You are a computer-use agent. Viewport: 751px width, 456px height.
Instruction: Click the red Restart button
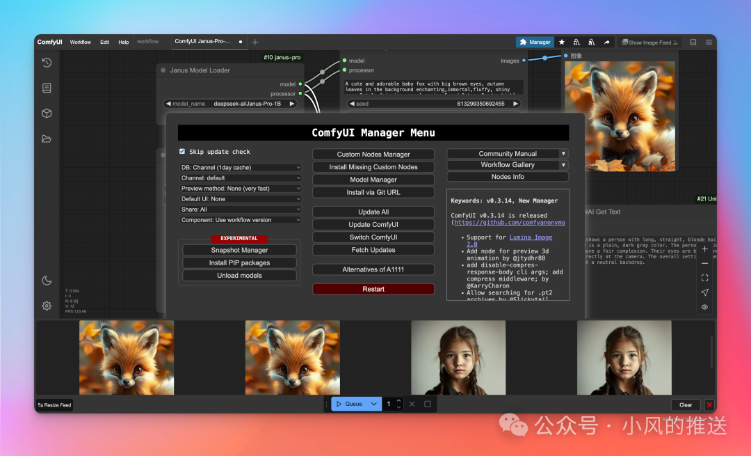coord(373,289)
